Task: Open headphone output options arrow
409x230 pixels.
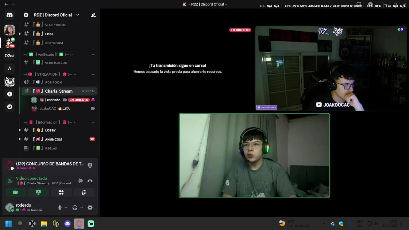Action: pos(81,208)
